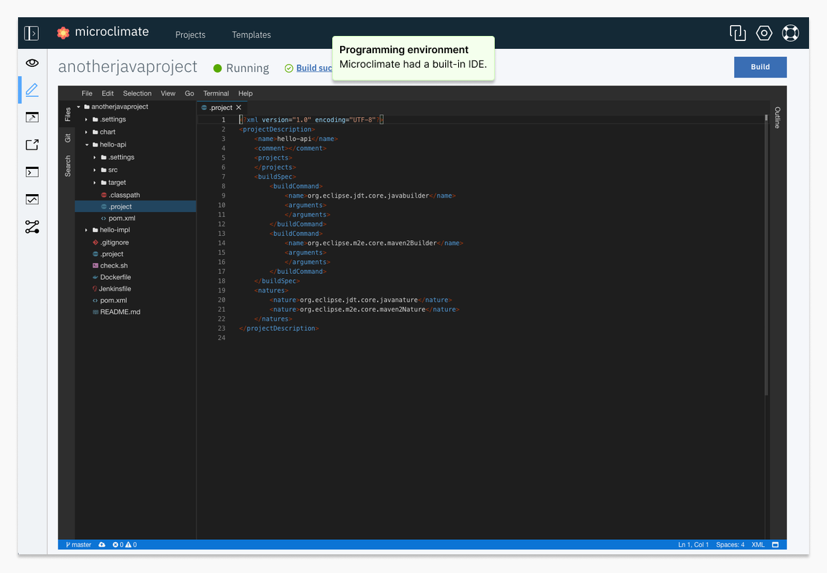Screen dimensions: 827x573
Task: Open the monitor chart sidebar icon
Action: click(x=32, y=199)
